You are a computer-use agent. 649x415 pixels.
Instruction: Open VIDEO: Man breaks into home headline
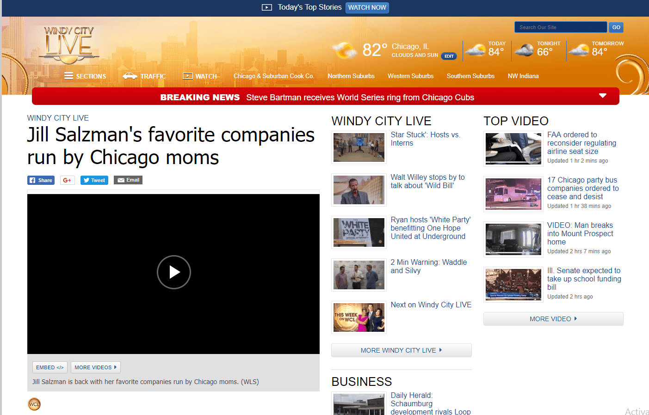580,234
